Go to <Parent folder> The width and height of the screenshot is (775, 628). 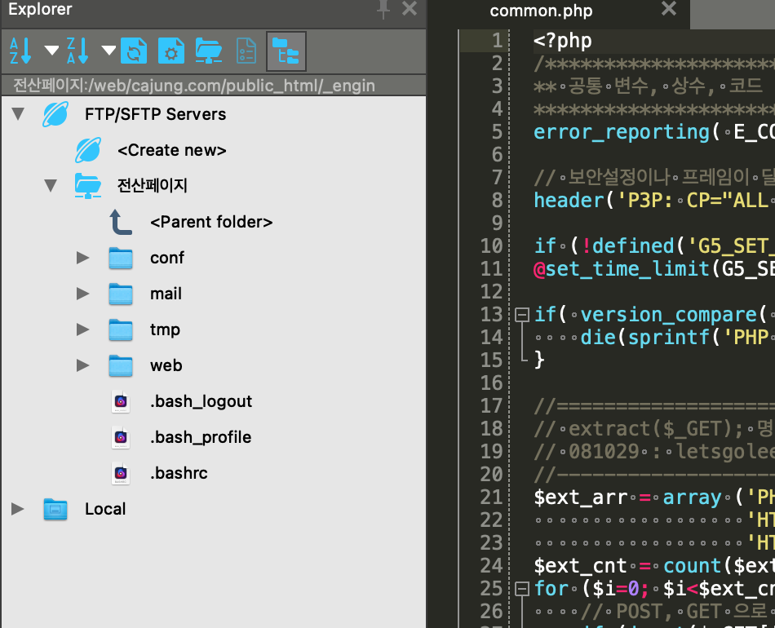click(x=210, y=222)
